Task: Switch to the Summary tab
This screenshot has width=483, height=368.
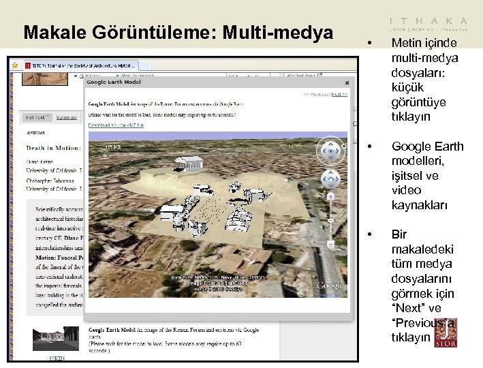Action: 67,117
